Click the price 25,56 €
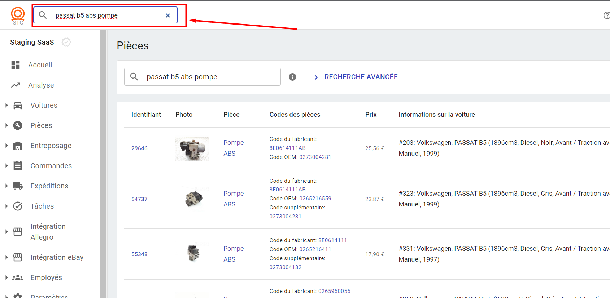This screenshot has height=298, width=610. 375,148
